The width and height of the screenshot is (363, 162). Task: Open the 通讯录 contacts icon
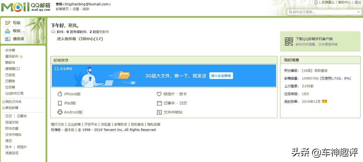(8, 39)
